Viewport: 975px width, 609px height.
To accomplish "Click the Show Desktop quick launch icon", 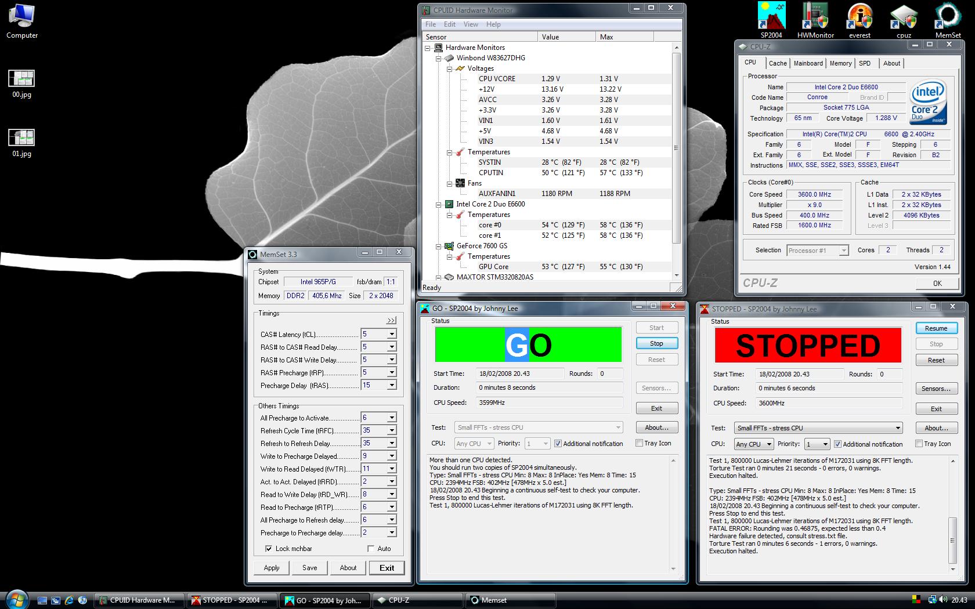I will (42, 600).
